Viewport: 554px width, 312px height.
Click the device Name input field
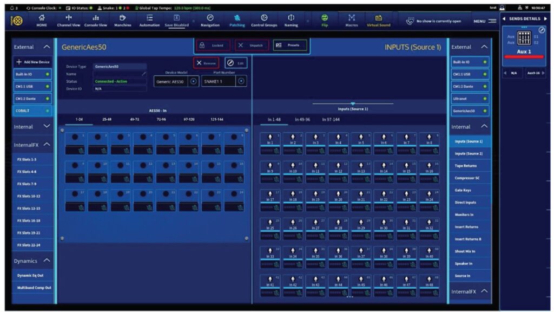120,74
